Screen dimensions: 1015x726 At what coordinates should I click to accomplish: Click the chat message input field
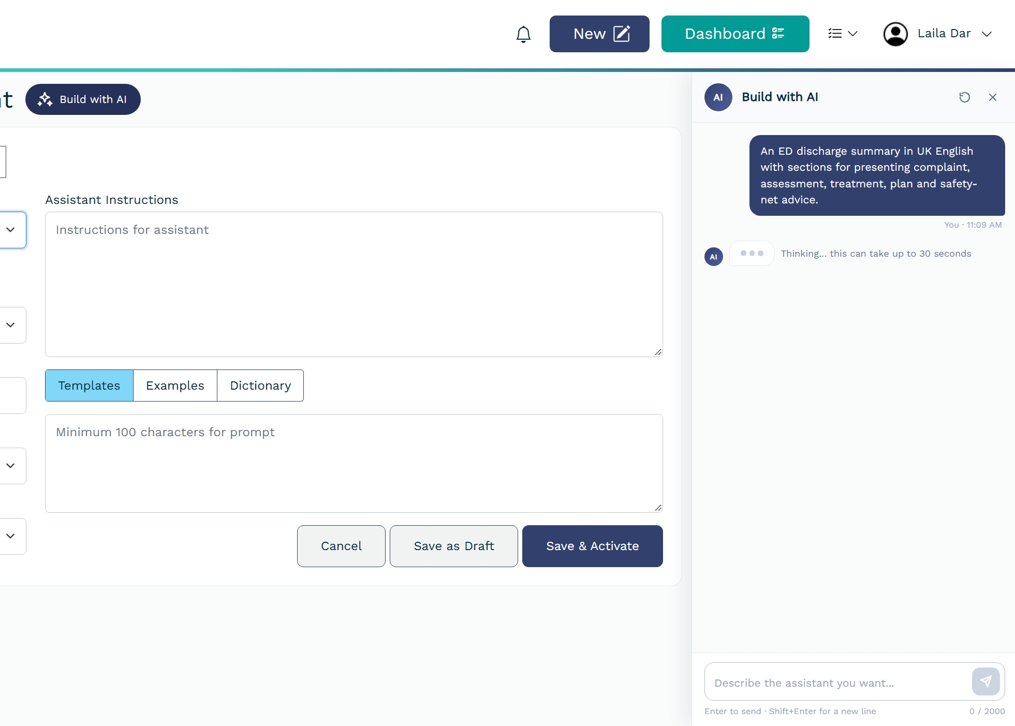(837, 683)
